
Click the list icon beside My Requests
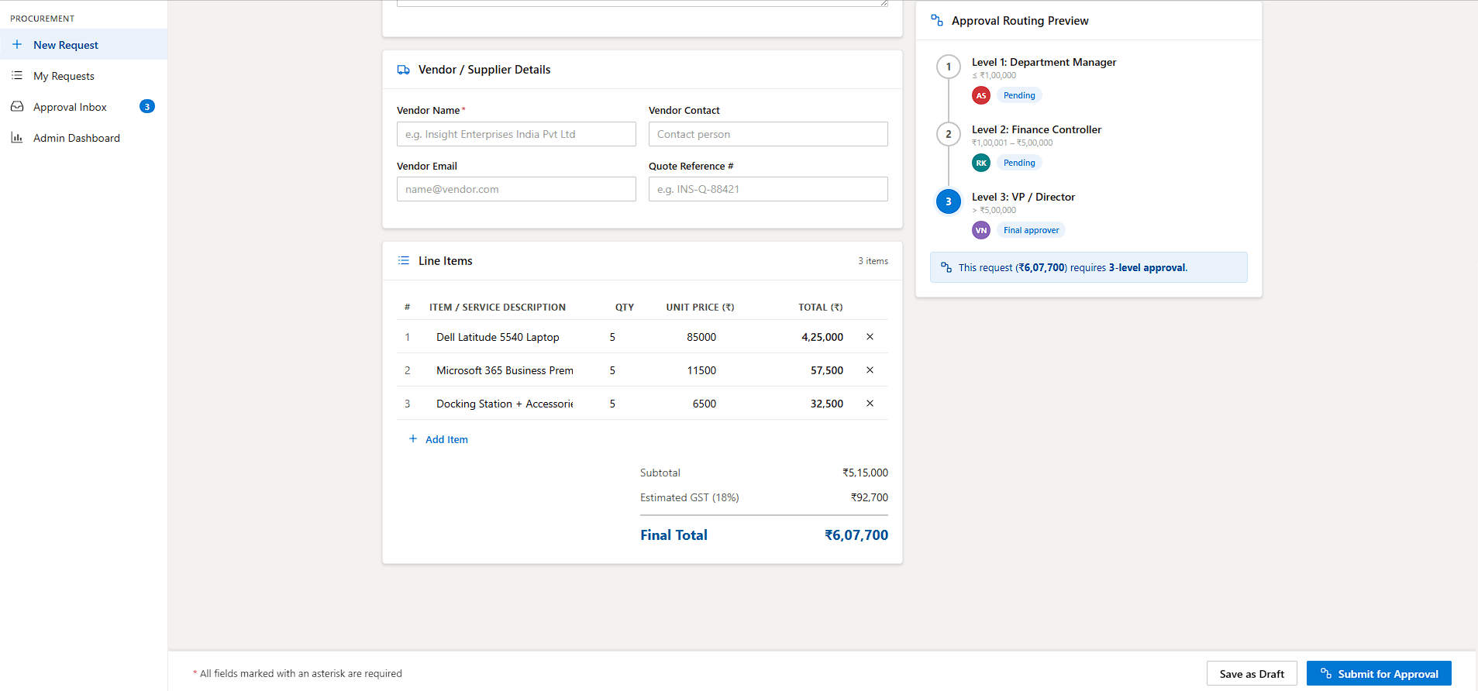pos(17,76)
